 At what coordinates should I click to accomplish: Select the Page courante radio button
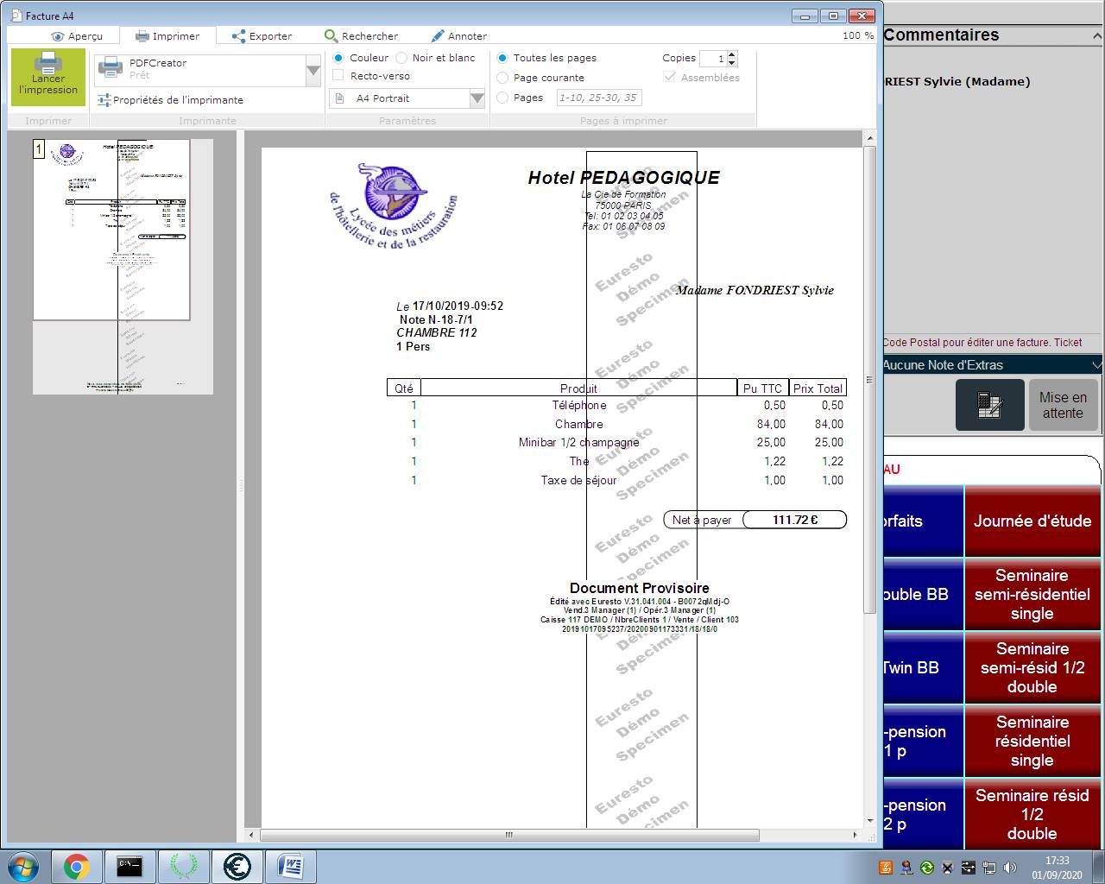point(503,78)
